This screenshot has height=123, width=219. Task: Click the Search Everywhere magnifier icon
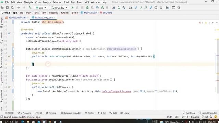coord(179,8)
